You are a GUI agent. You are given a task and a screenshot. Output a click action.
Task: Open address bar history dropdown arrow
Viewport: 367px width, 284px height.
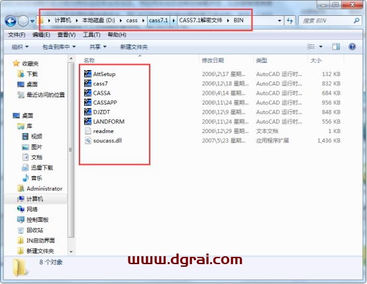click(280, 21)
